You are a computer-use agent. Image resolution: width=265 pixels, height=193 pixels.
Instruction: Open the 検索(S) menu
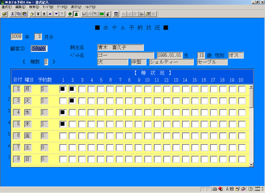34,7
